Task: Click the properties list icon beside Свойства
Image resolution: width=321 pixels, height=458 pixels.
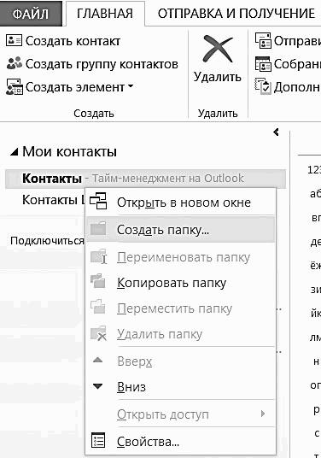Action: pos(98,440)
